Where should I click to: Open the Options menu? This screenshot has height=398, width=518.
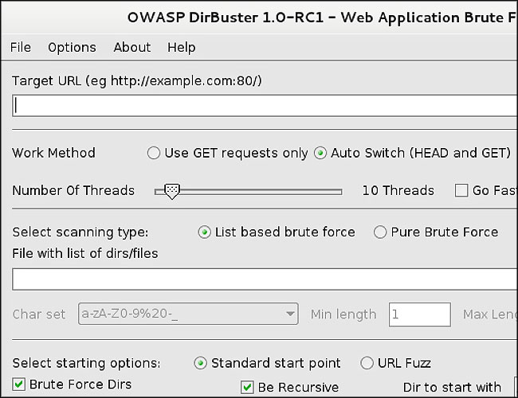tap(72, 48)
